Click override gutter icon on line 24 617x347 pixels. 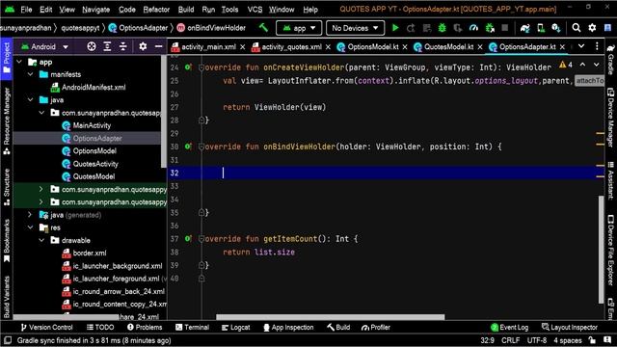click(x=188, y=67)
